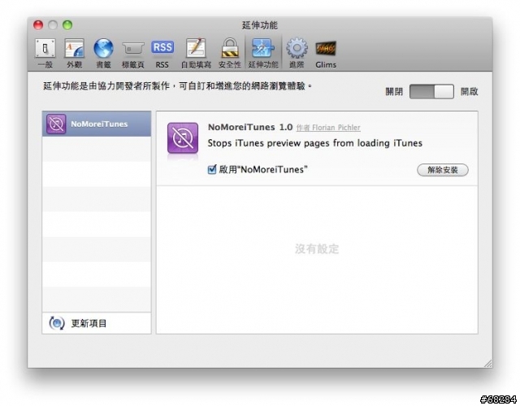Viewport: 520px width, 406px height.
Task: Open the 書籤 (Bookmarks) globe pane
Action: (103, 53)
